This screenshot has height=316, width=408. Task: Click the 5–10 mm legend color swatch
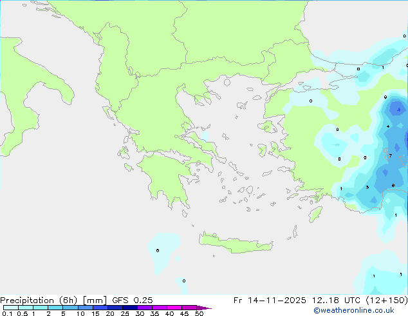70,308
